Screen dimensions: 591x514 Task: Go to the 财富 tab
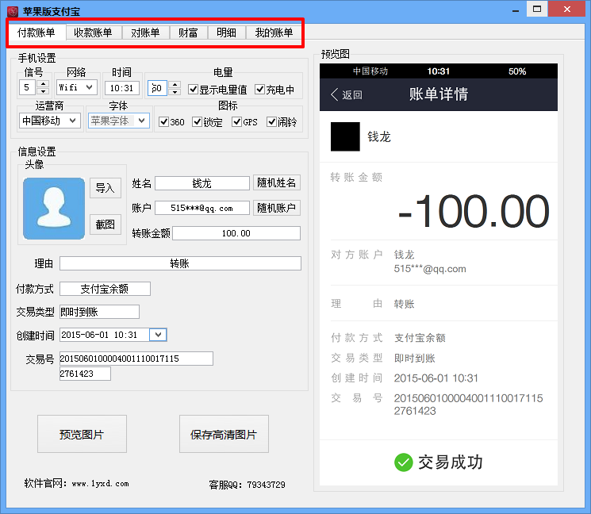[188, 33]
